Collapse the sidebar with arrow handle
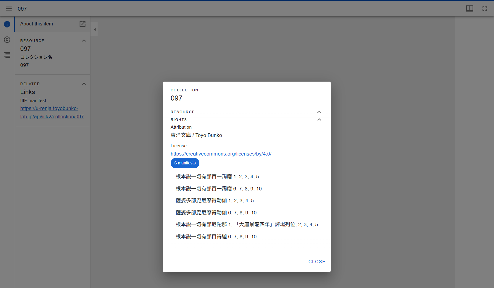 coord(95,29)
